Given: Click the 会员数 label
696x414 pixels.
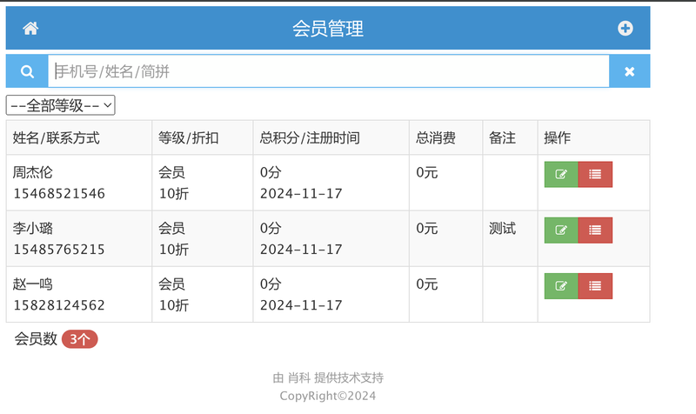Looking at the screenshot, I should coord(36,339).
